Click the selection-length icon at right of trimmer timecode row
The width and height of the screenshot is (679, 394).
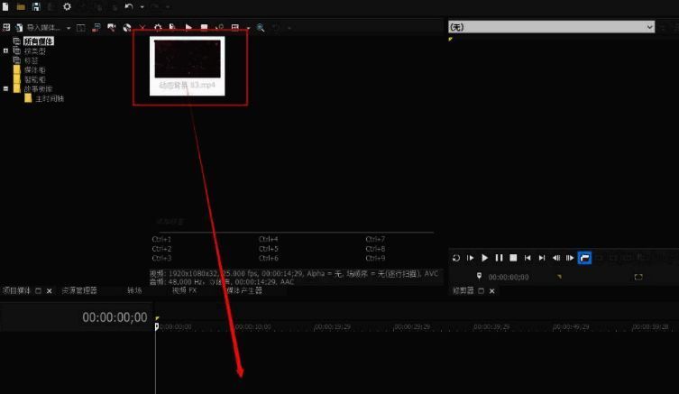(x=638, y=277)
